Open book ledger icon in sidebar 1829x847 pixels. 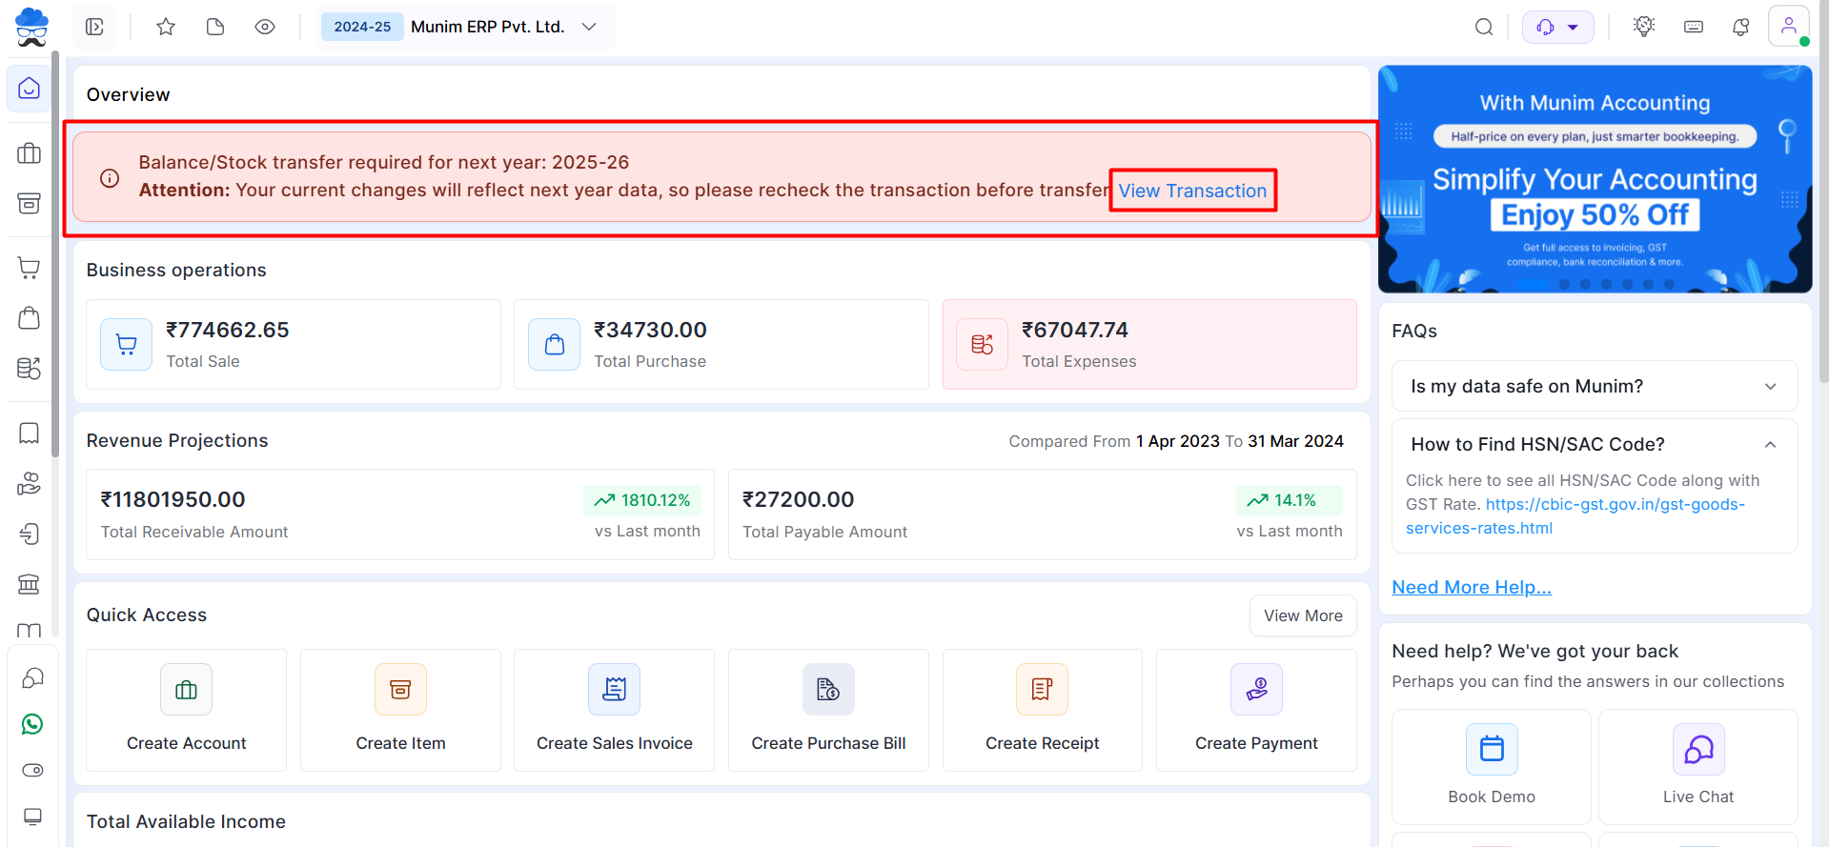(30, 631)
